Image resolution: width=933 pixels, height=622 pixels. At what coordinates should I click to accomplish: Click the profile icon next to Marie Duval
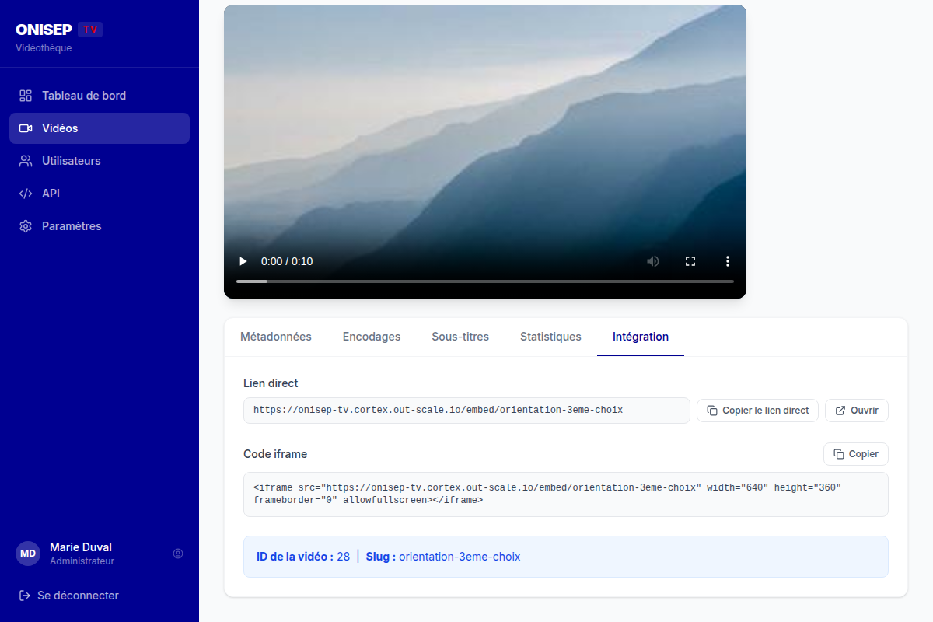(178, 554)
